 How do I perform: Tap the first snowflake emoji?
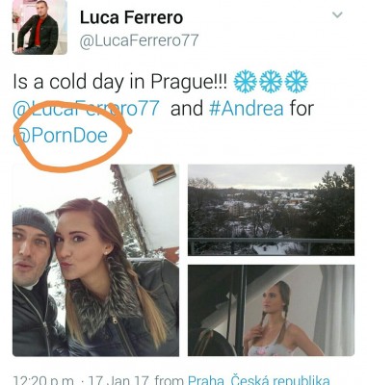click(x=245, y=82)
